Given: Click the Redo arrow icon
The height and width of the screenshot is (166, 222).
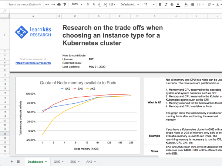Looking at the screenshot, I should click(53, 4).
